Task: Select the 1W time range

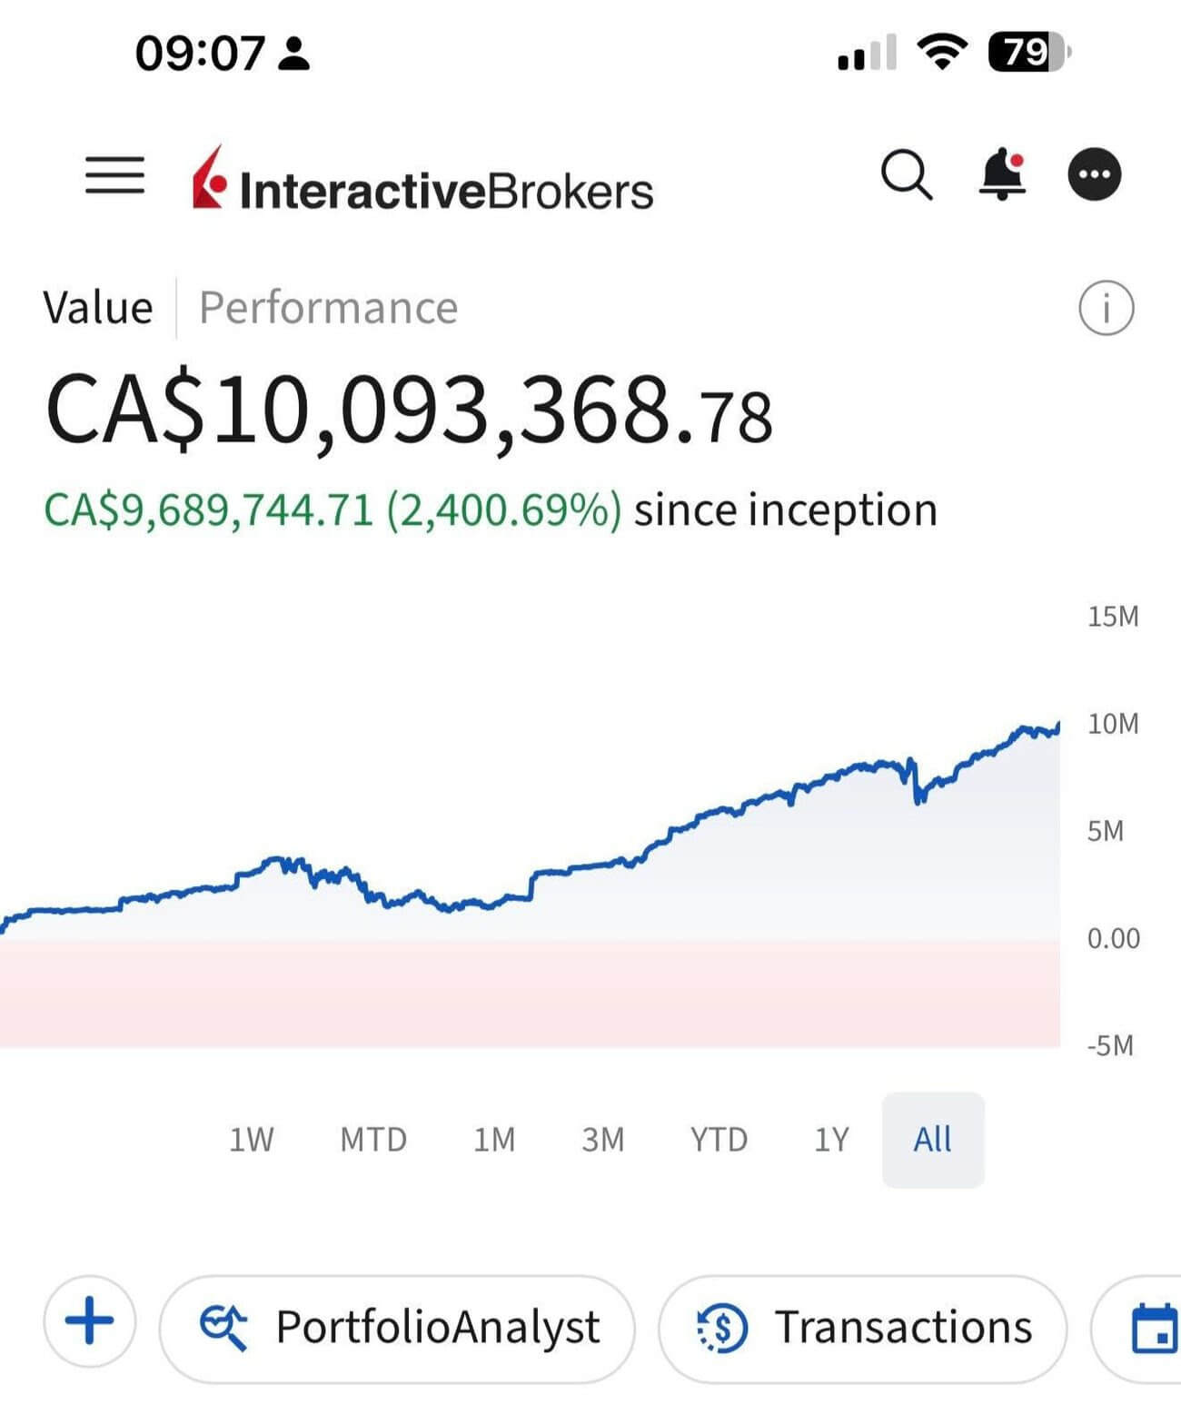Action: click(x=251, y=1139)
